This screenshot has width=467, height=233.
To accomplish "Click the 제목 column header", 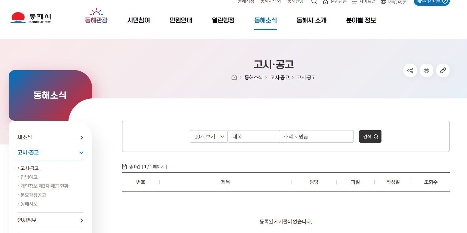I will (225, 182).
